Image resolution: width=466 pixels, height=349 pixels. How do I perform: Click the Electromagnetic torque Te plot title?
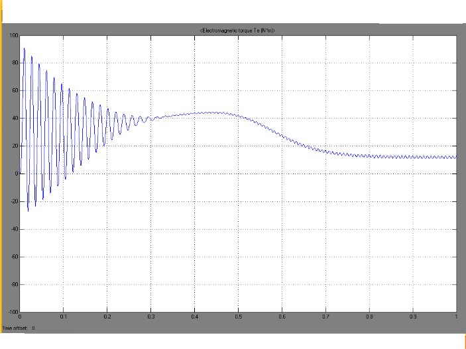[237, 30]
